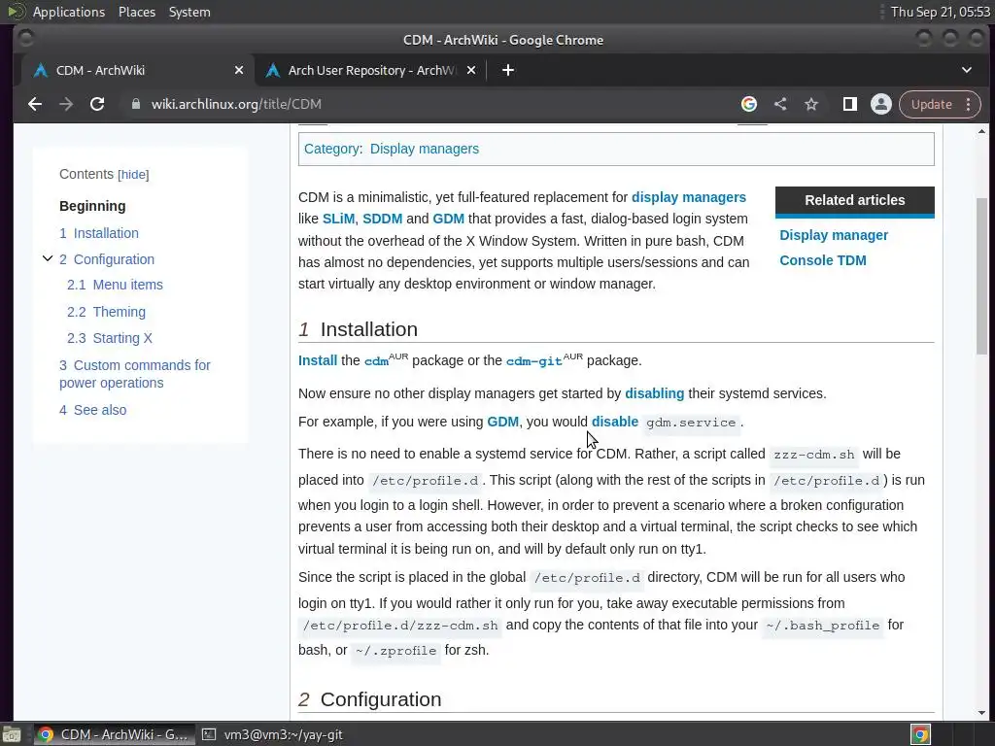Open the Display managers category link
Image resolution: width=995 pixels, height=746 pixels.
tap(425, 149)
